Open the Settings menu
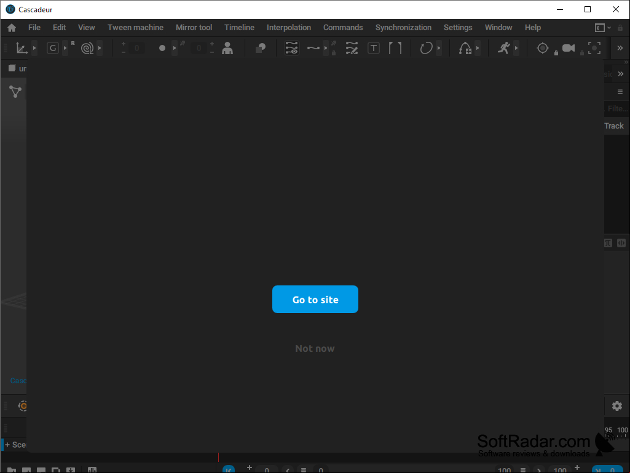Screen dimensions: 630x473 click(x=458, y=28)
